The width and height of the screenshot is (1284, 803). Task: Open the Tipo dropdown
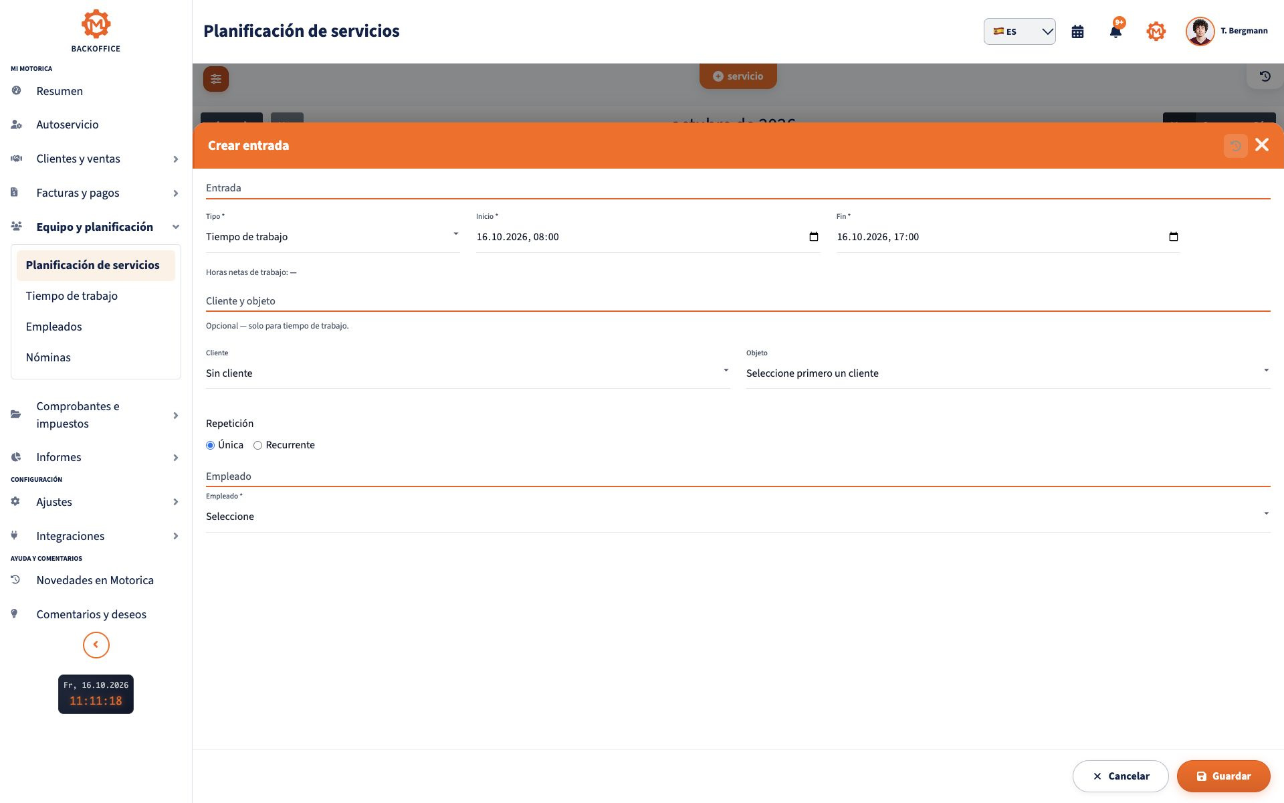[333, 237]
